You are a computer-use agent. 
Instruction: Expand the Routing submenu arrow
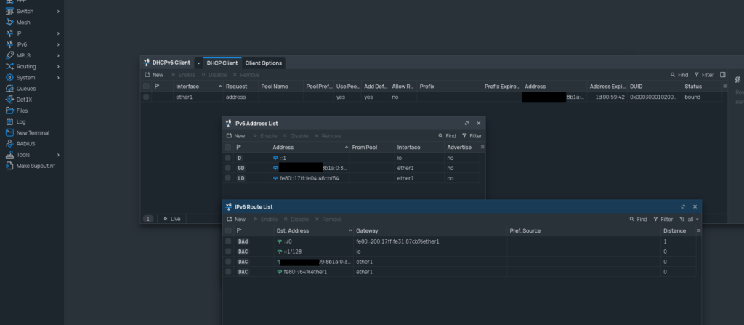pyautogui.click(x=58, y=67)
